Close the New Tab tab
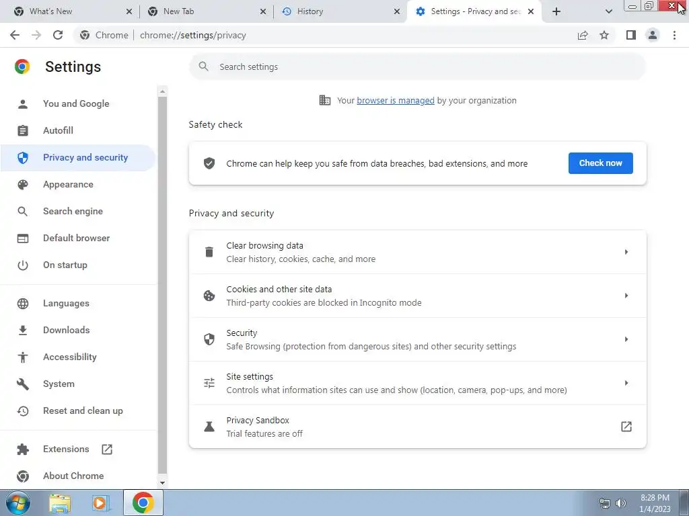 pos(263,11)
